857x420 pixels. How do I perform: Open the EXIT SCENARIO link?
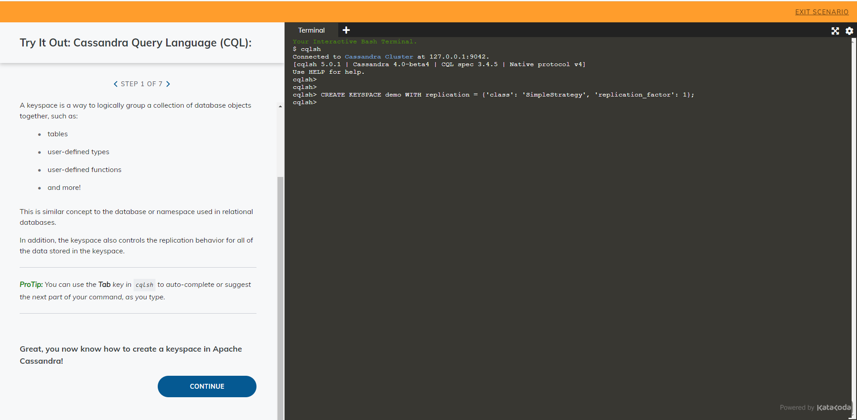(822, 12)
